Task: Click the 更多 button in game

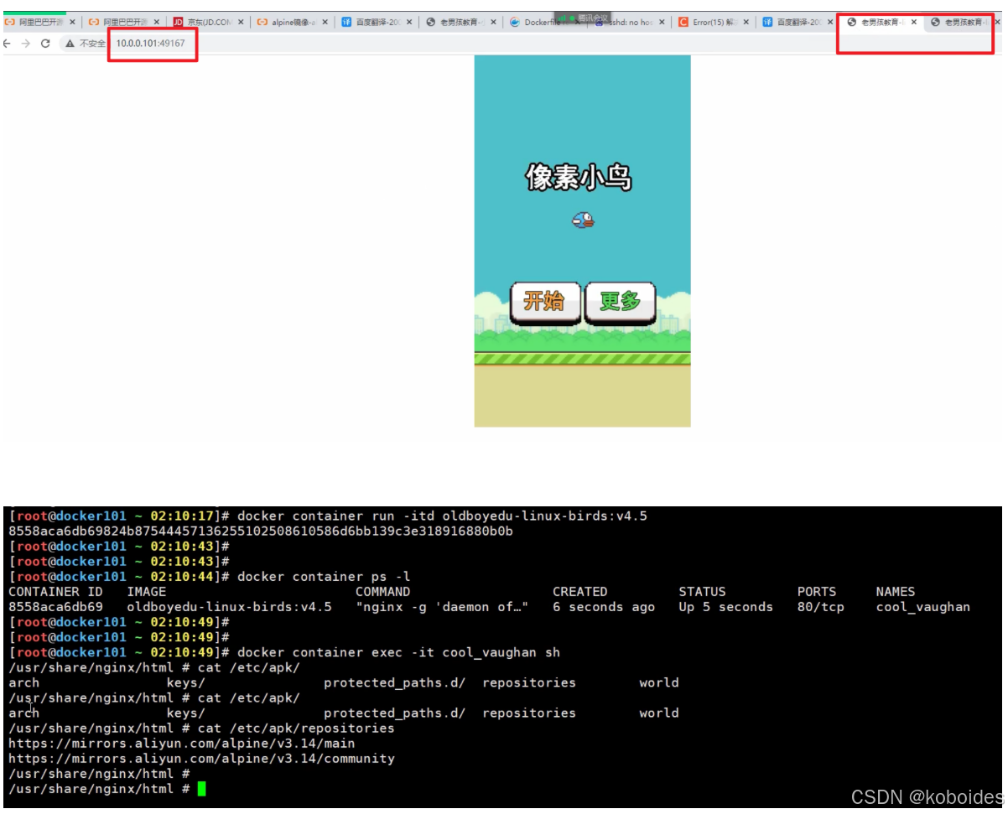Action: [620, 302]
